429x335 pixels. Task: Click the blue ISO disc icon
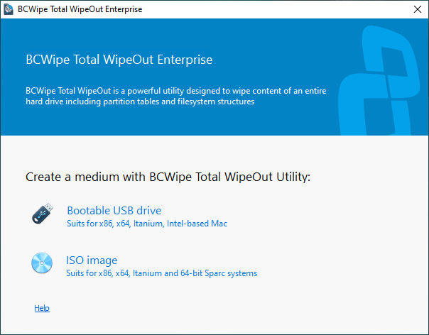coord(42,263)
